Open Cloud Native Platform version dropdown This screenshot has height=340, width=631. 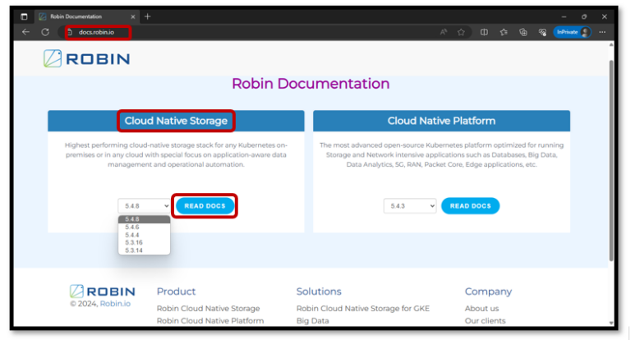(410, 206)
